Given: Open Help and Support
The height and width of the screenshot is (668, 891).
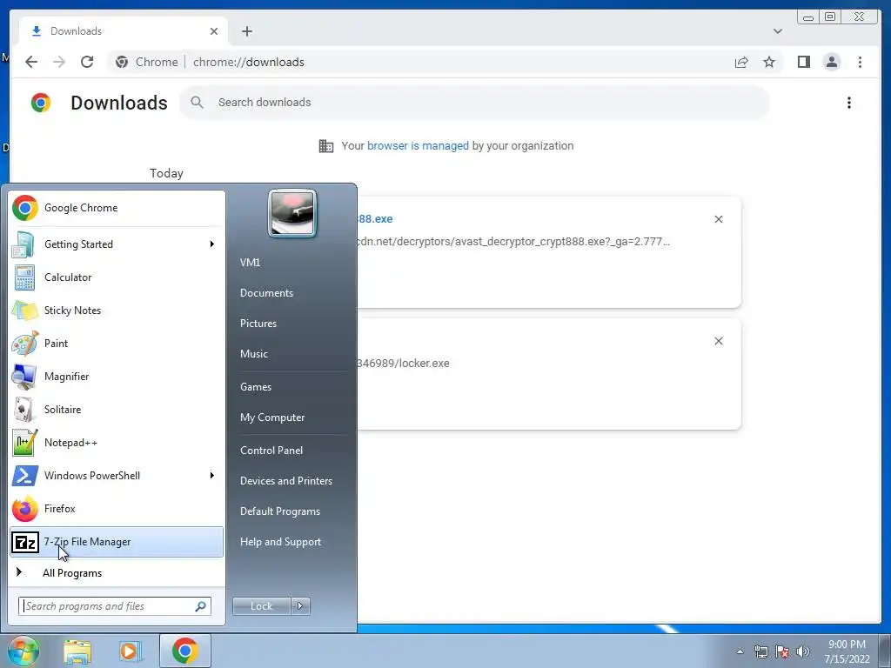Looking at the screenshot, I should 280,542.
